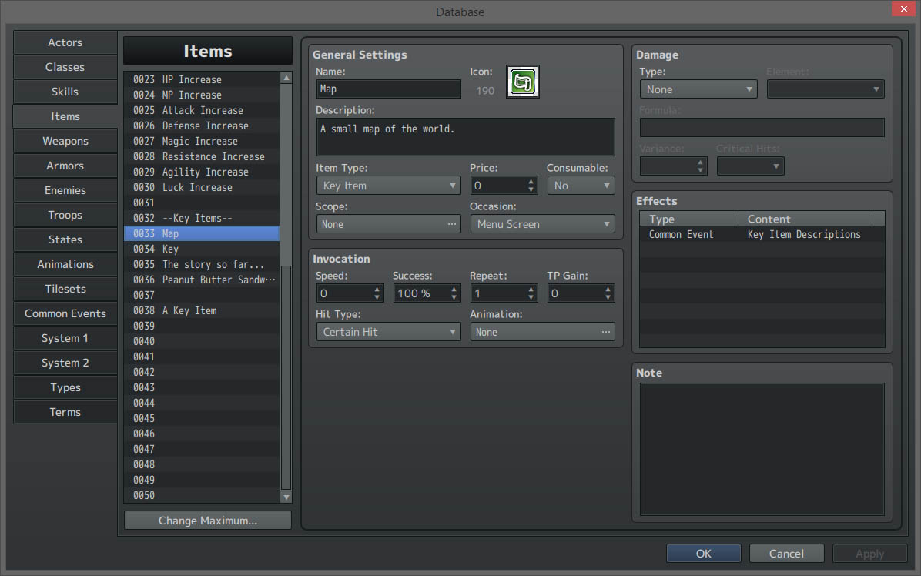Open the Enemies tab
This screenshot has width=921, height=576.
tap(65, 190)
